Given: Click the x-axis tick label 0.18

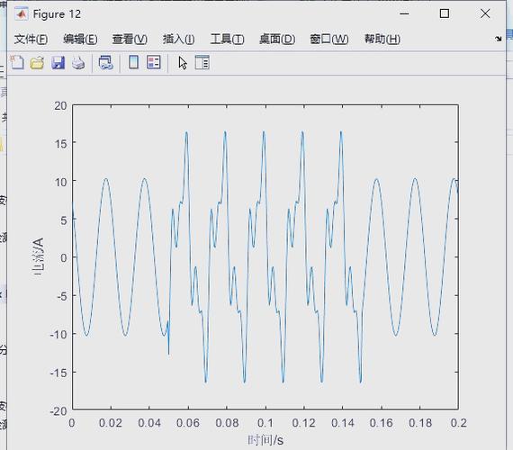Looking at the screenshot, I should [x=420, y=423].
